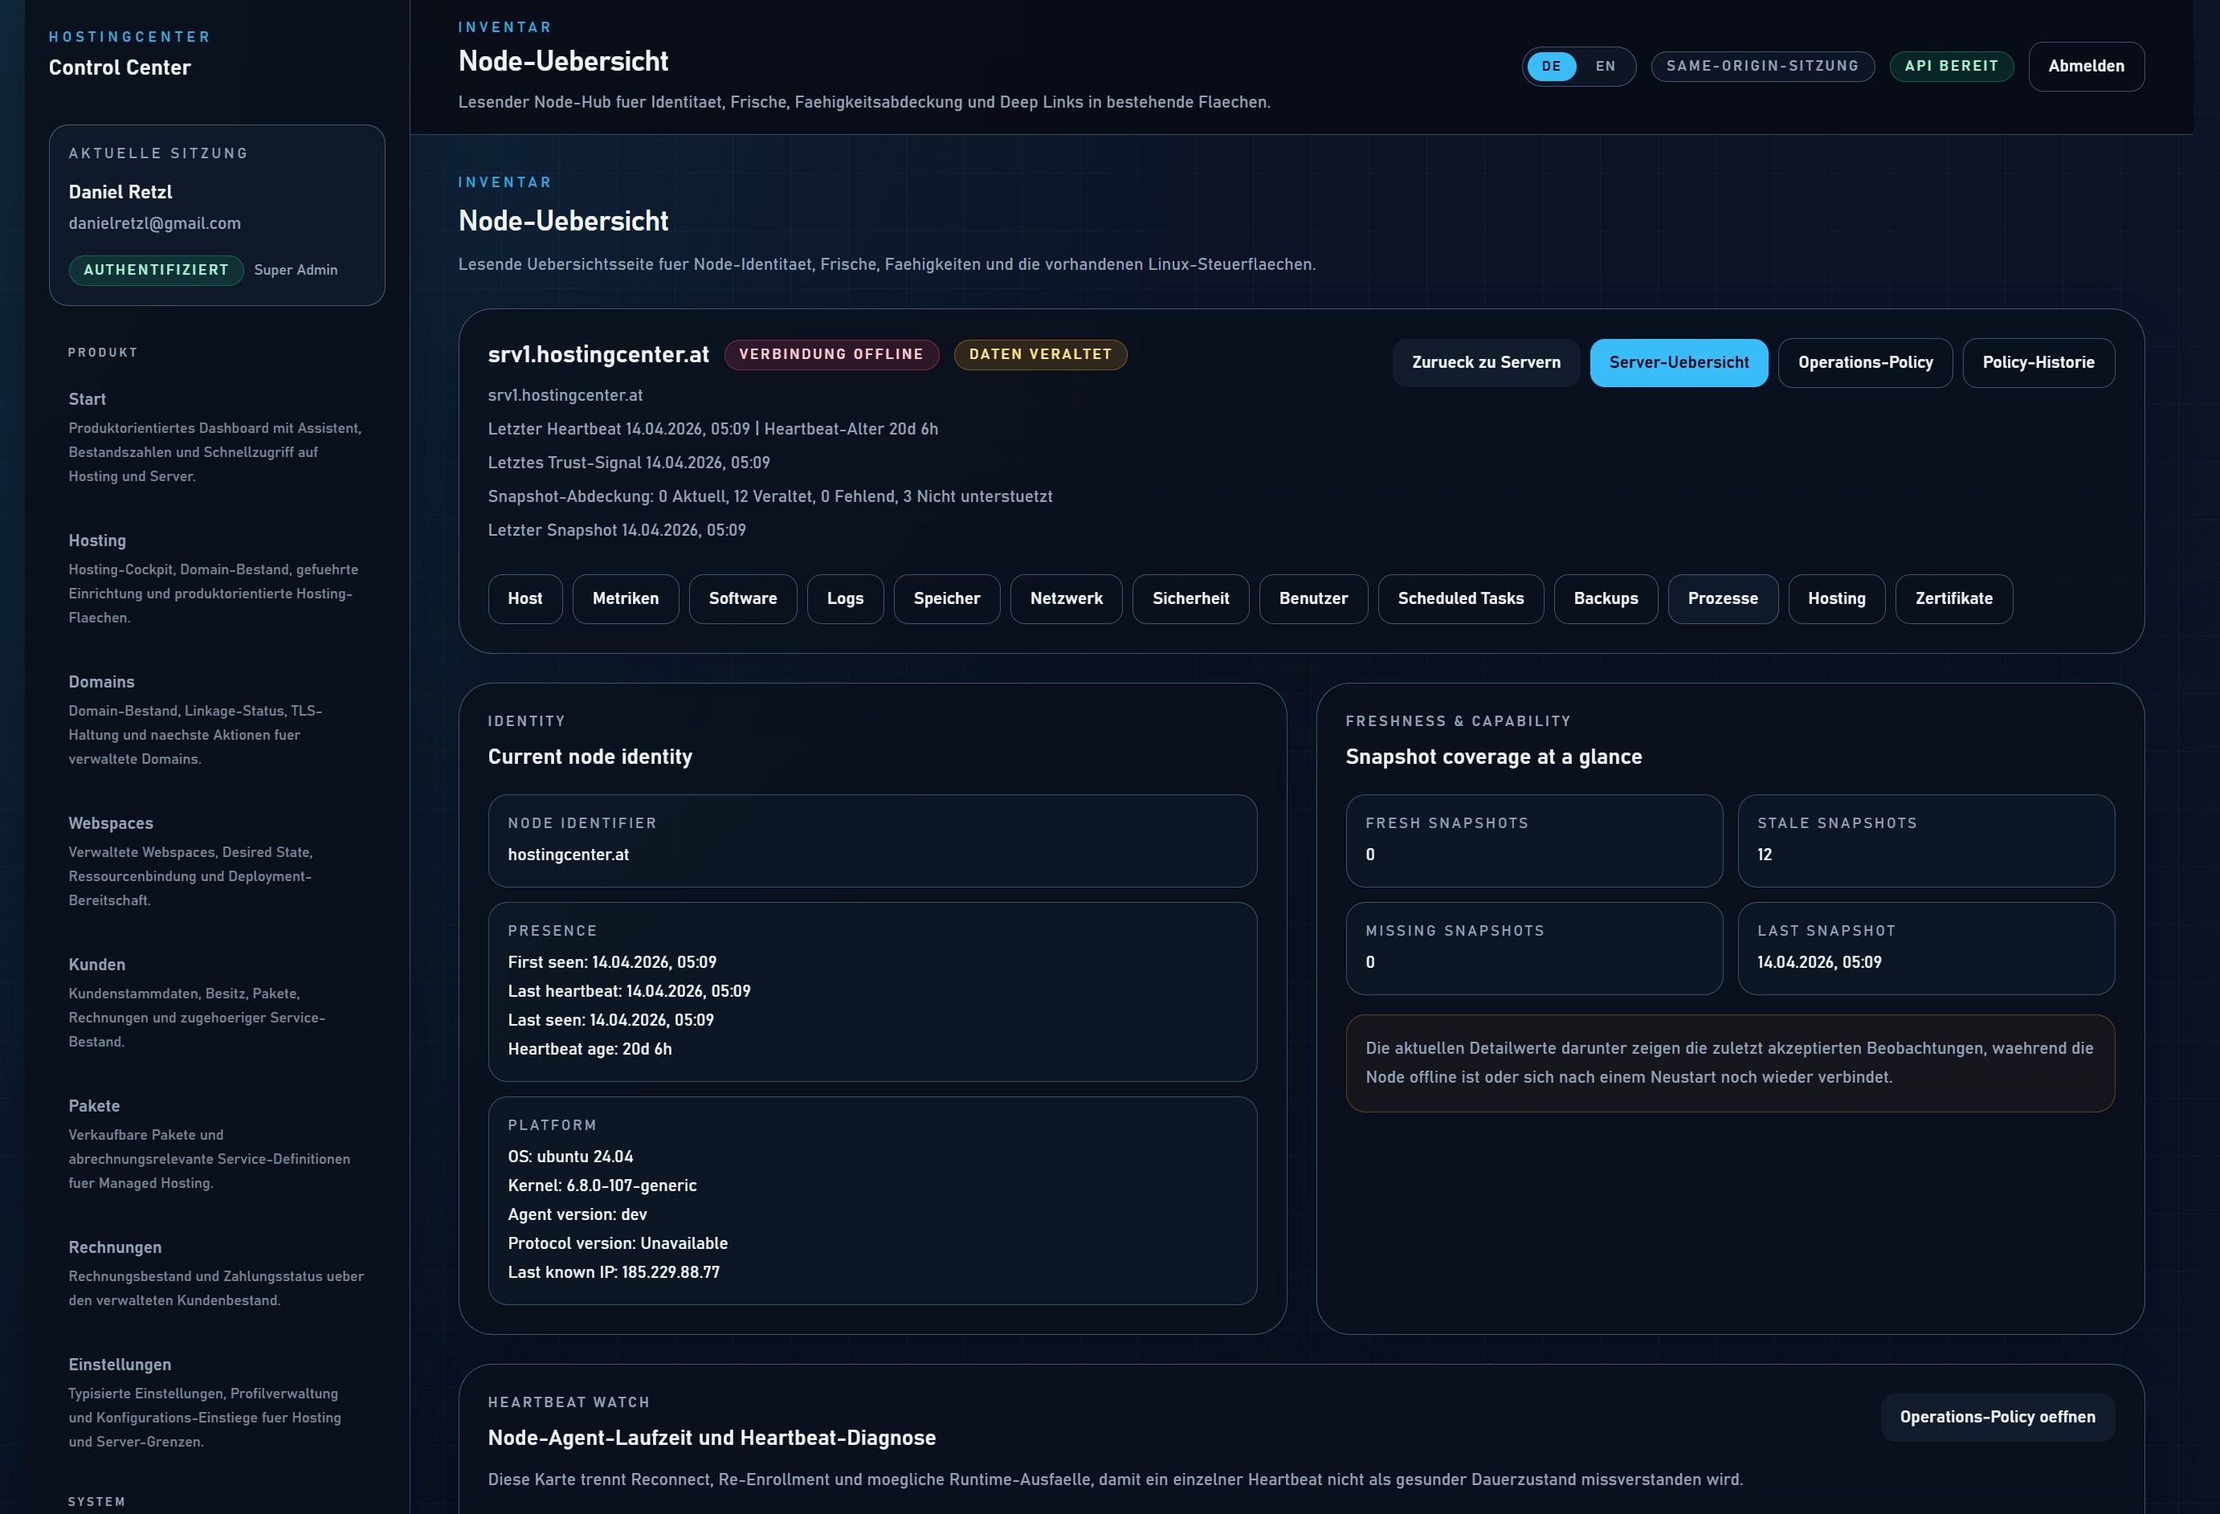Click the email danielretzl@gmail.com
The image size is (2220, 1514).
(x=155, y=223)
